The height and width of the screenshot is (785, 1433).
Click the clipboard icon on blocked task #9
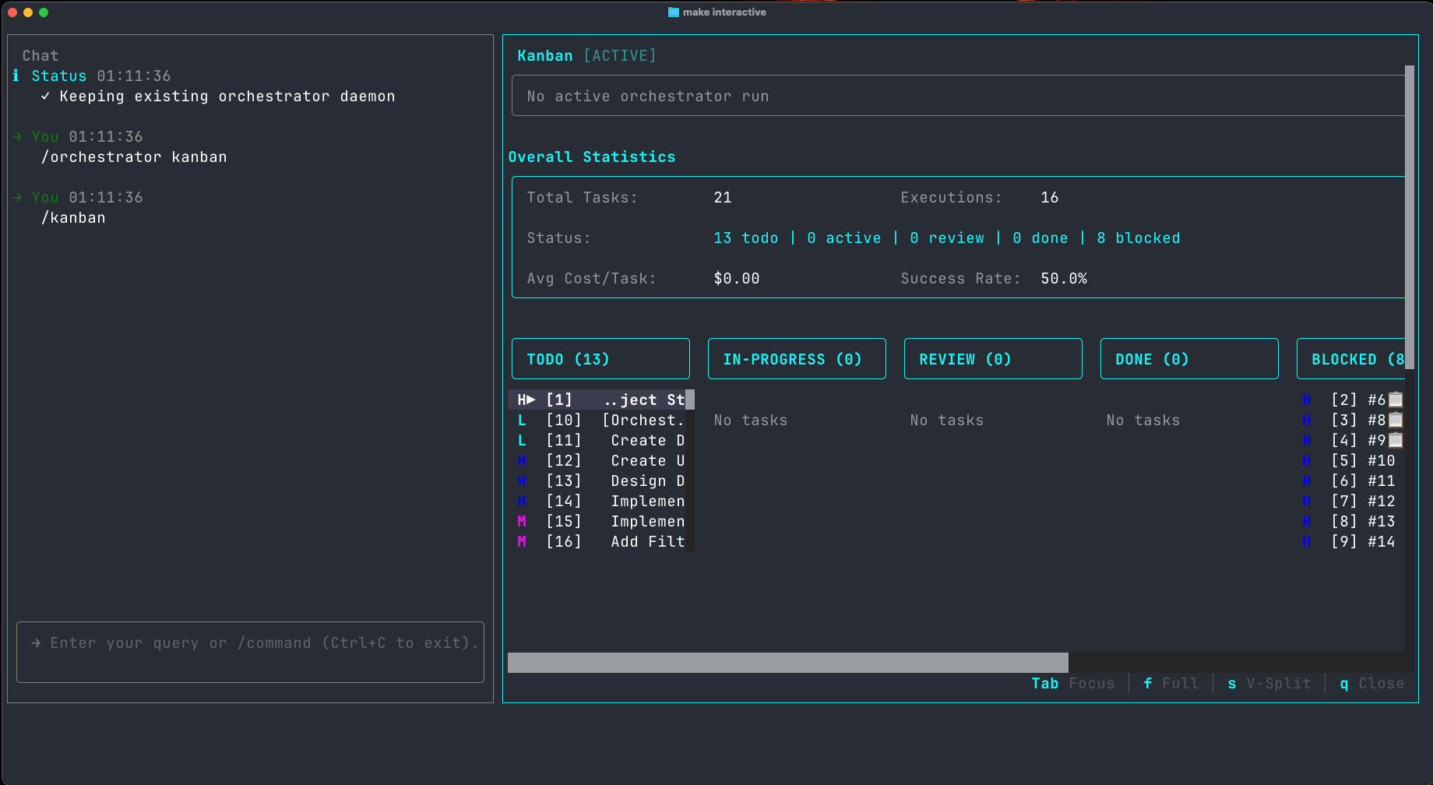(x=1395, y=440)
